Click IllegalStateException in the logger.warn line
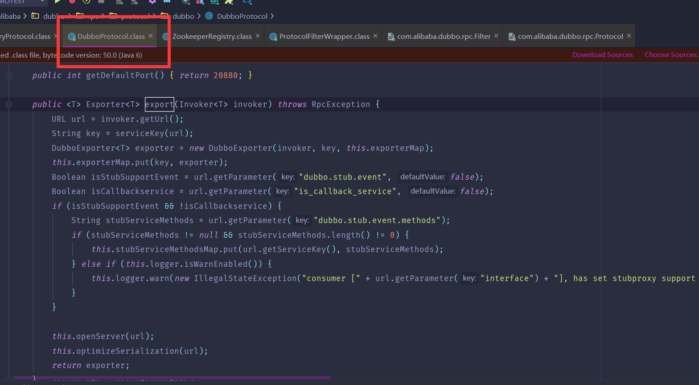The height and width of the screenshot is (385, 699). point(245,278)
